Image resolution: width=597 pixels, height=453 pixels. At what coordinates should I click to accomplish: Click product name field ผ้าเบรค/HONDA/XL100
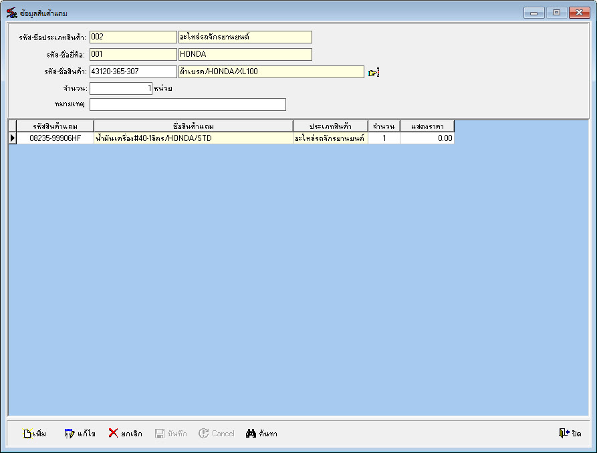[271, 71]
